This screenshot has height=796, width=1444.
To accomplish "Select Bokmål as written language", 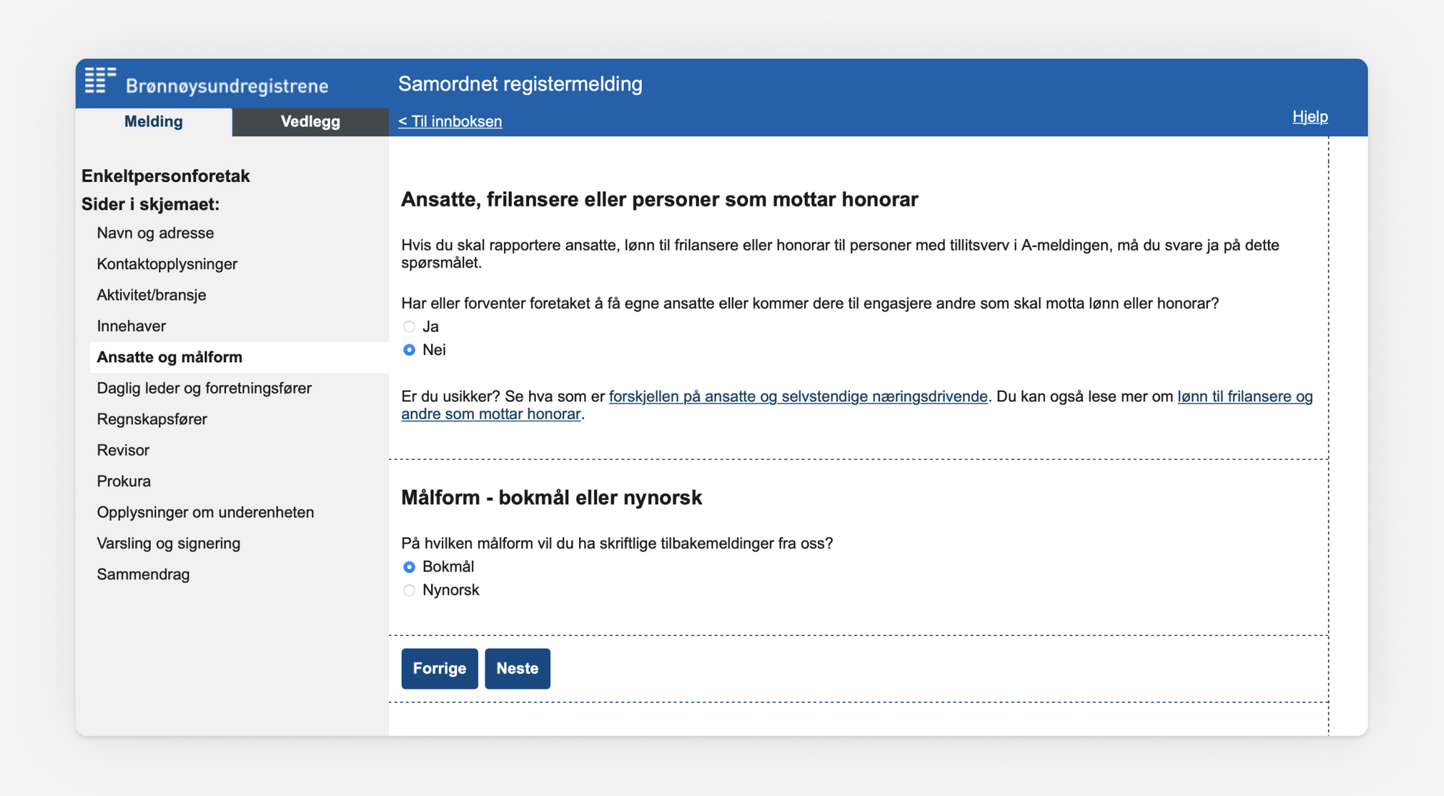I will tap(409, 567).
